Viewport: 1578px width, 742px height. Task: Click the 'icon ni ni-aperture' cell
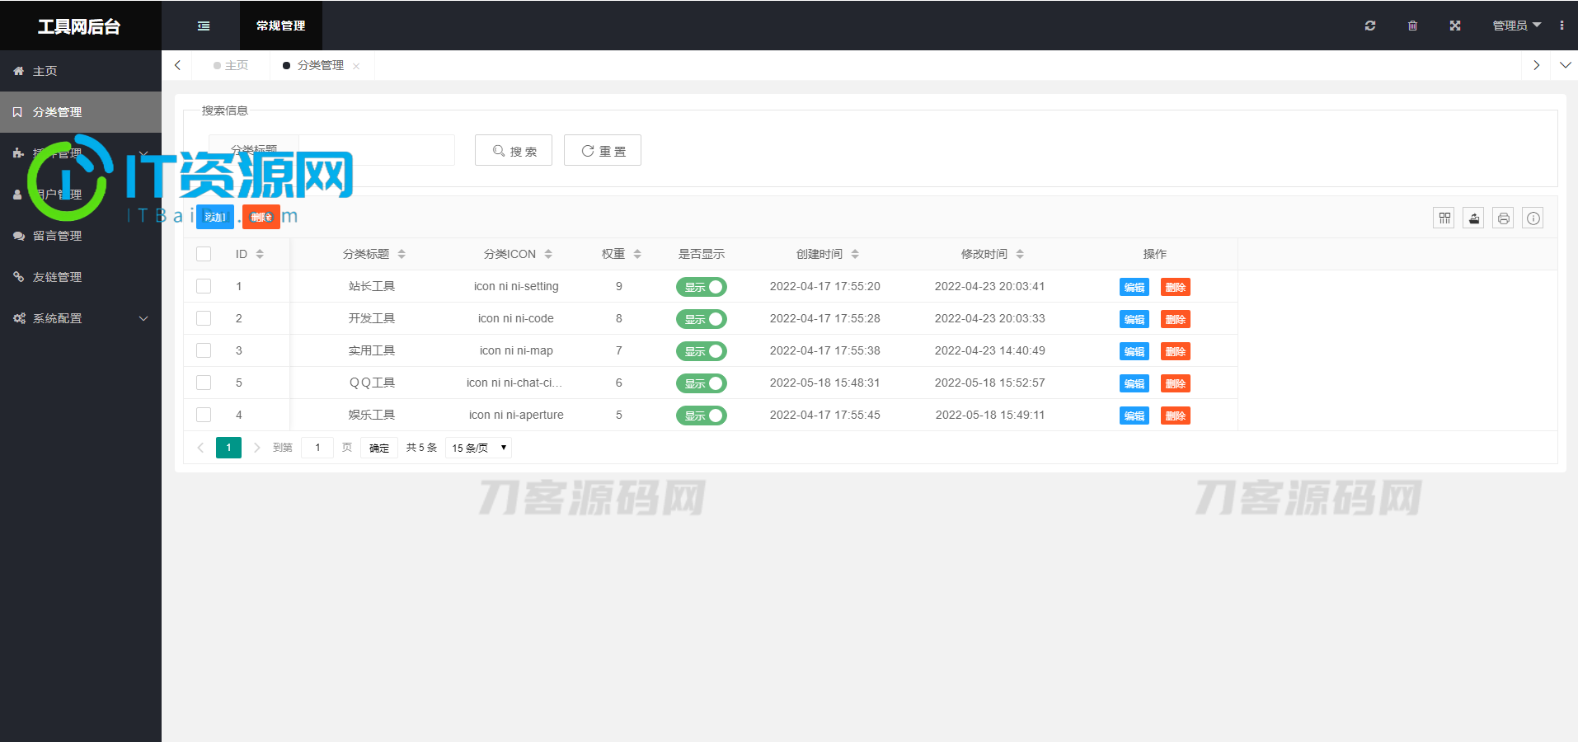tap(516, 415)
